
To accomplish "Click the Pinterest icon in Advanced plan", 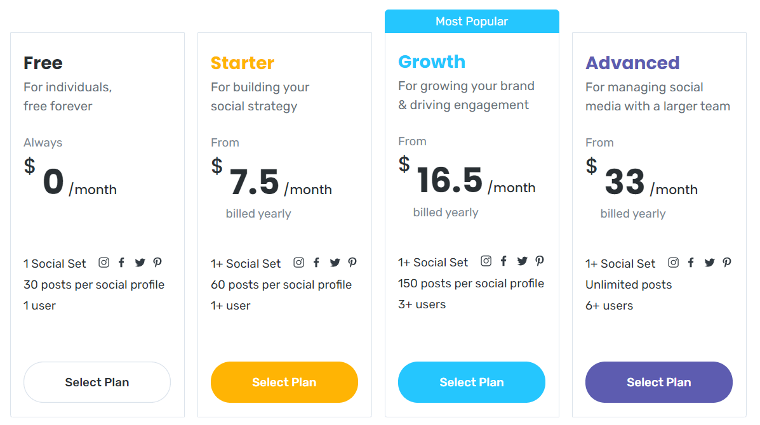I will point(727,263).
